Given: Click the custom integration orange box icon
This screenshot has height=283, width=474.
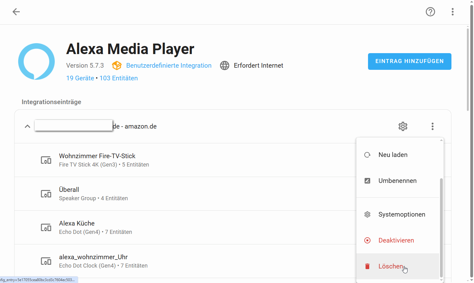Looking at the screenshot, I should pos(117,65).
